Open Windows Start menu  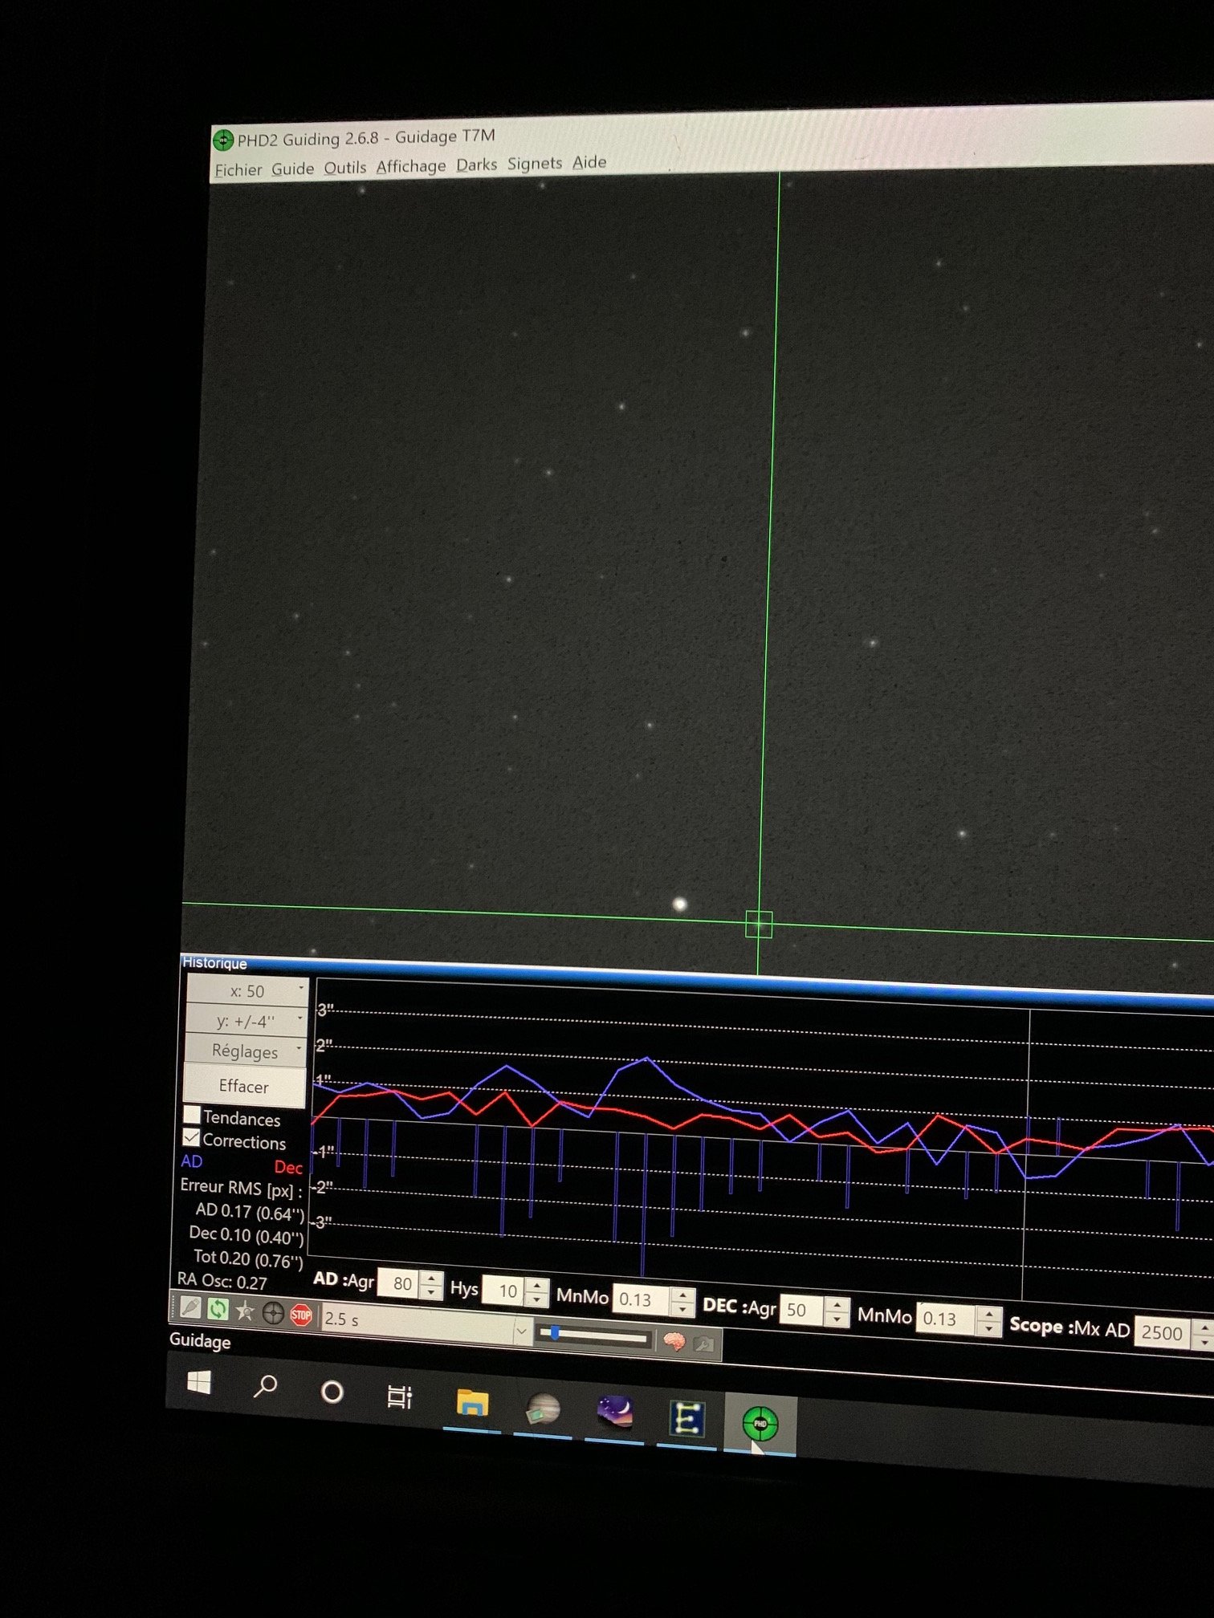[x=198, y=1382]
